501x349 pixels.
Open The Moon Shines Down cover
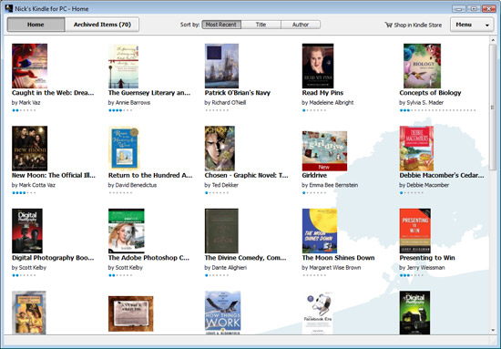coord(319,231)
